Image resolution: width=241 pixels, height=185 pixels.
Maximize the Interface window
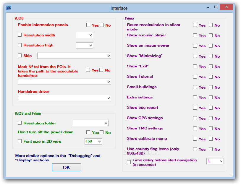[x=216, y=7]
